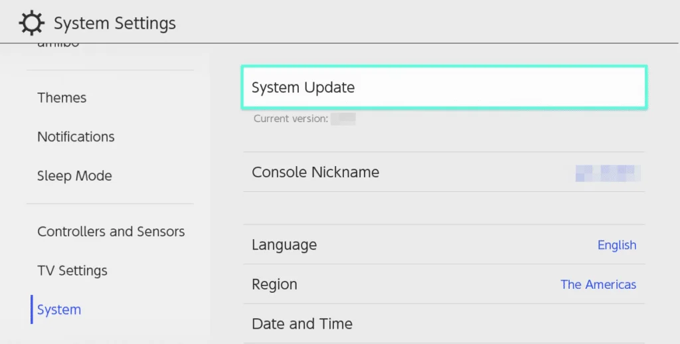This screenshot has width=680, height=344.
Task: Change the English language value
Action: coord(616,245)
